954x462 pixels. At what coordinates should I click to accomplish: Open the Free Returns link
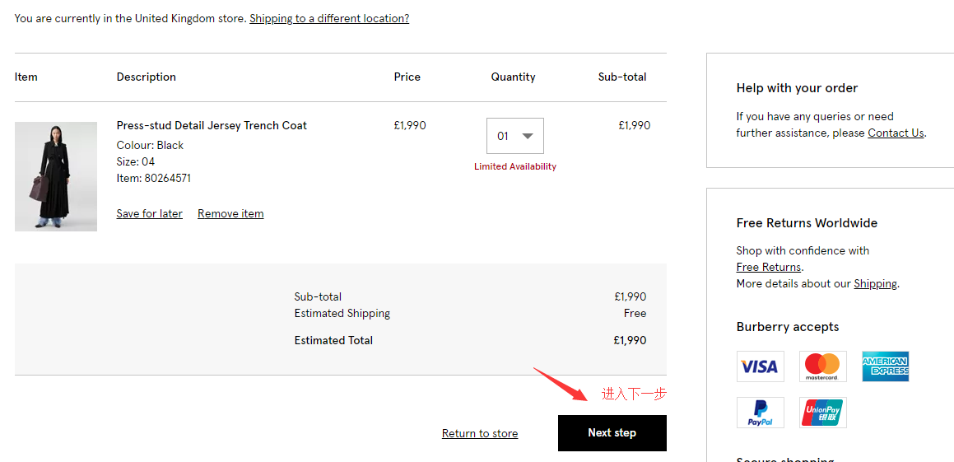tap(769, 267)
